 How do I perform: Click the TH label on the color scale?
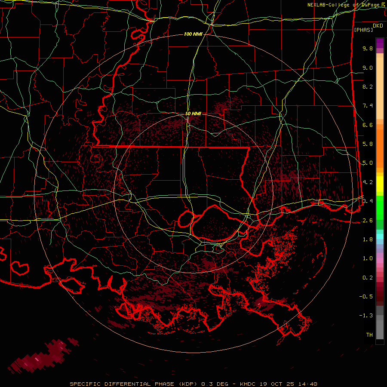(x=369, y=335)
